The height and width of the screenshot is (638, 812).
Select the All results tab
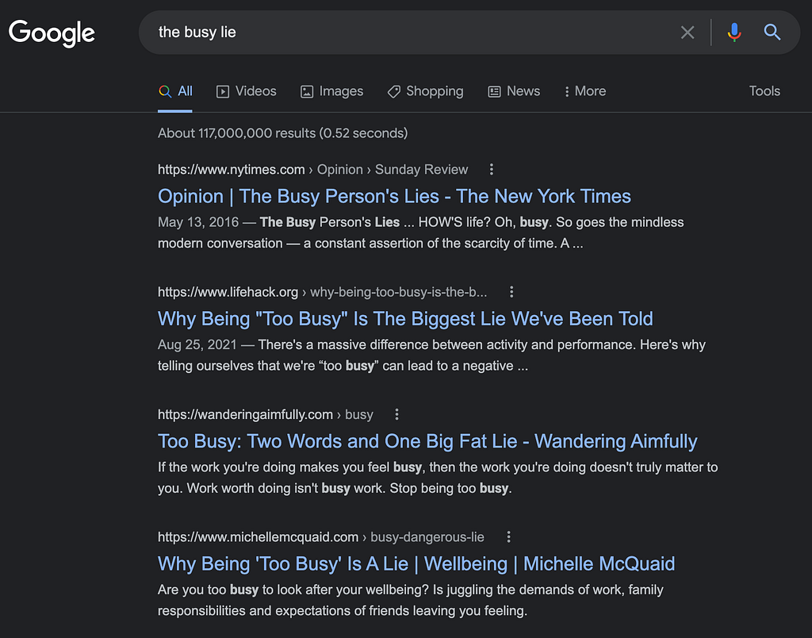(x=175, y=91)
